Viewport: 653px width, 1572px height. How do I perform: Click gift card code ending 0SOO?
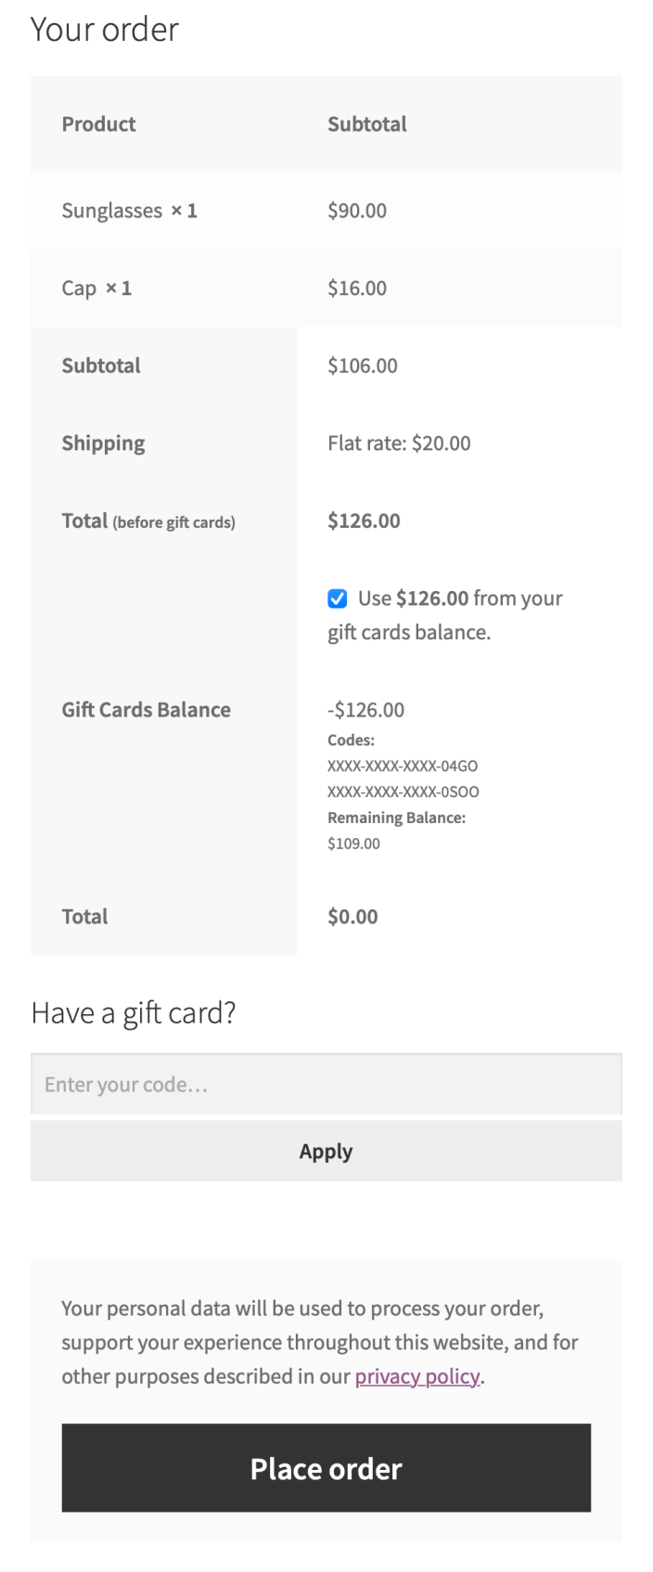coord(403,792)
